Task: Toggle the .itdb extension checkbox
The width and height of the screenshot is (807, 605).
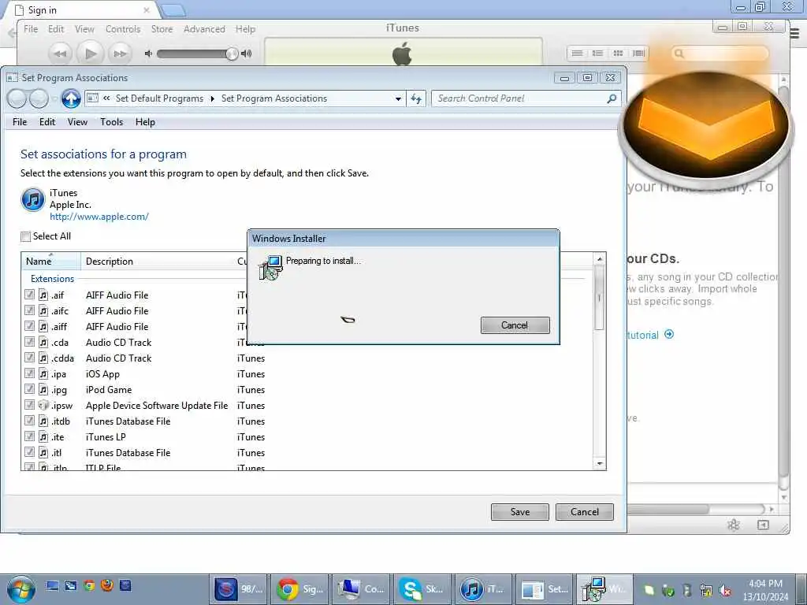Action: click(x=29, y=421)
